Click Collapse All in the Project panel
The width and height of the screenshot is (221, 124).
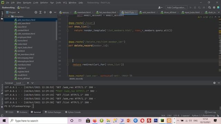[x=45, y=12]
